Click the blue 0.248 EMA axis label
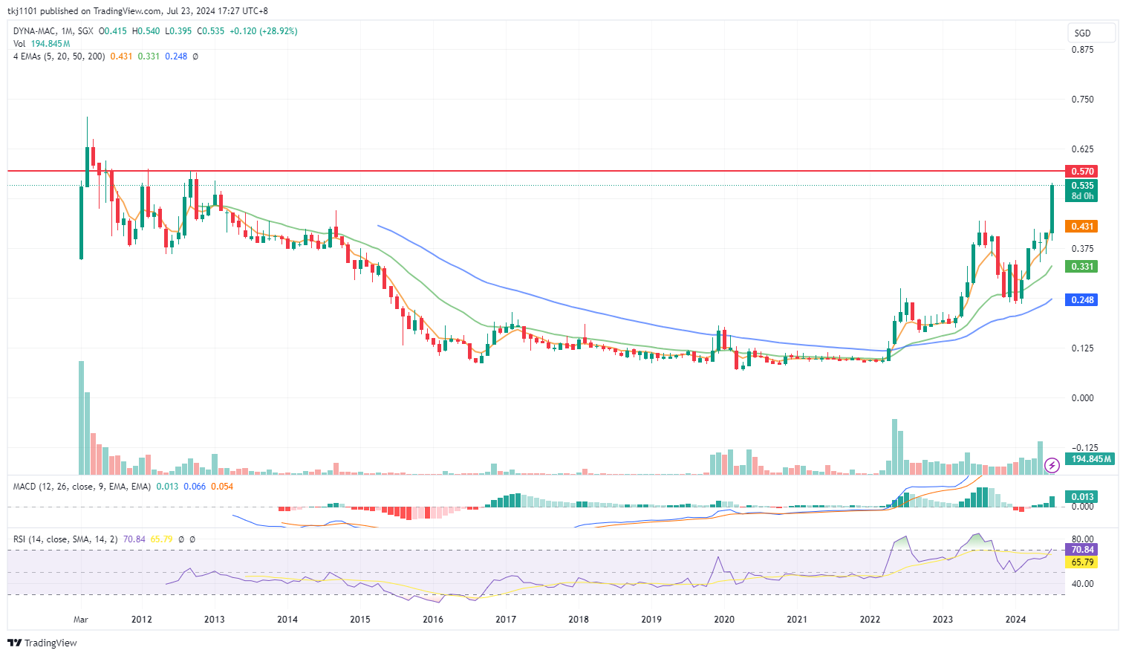 click(1081, 300)
